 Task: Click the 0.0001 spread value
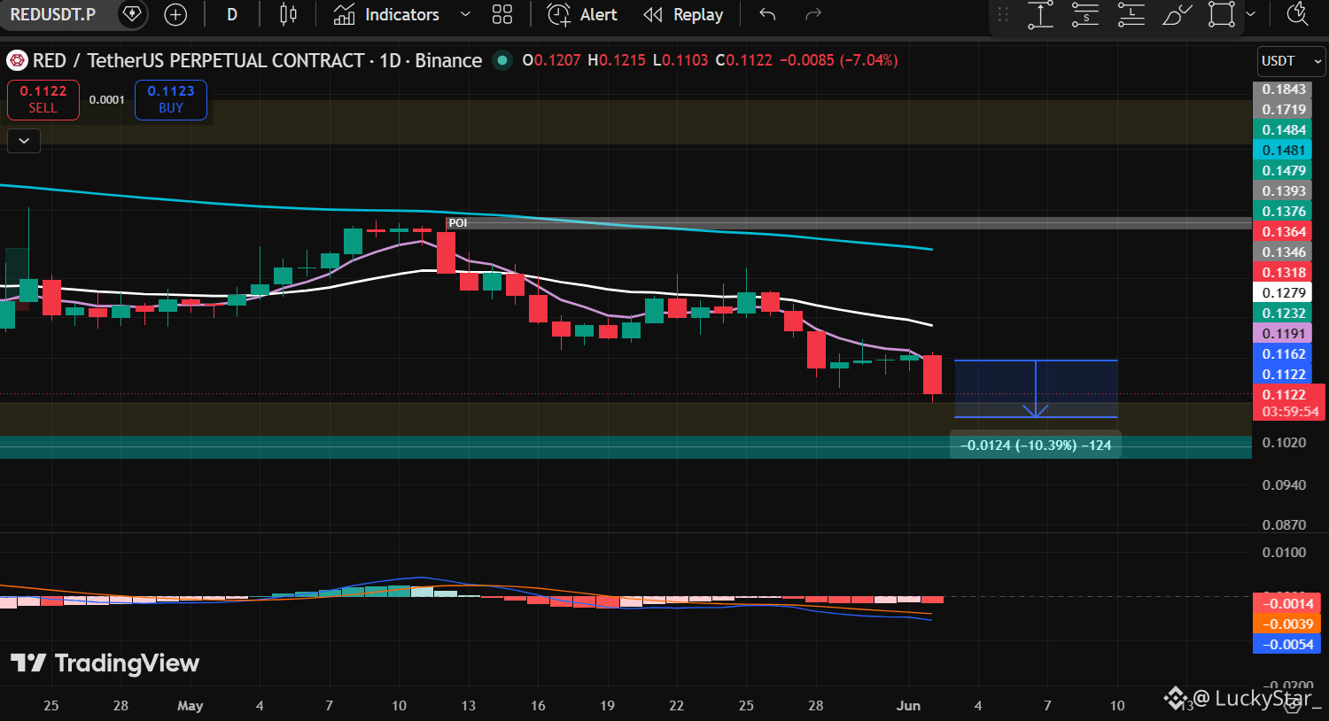coord(107,100)
